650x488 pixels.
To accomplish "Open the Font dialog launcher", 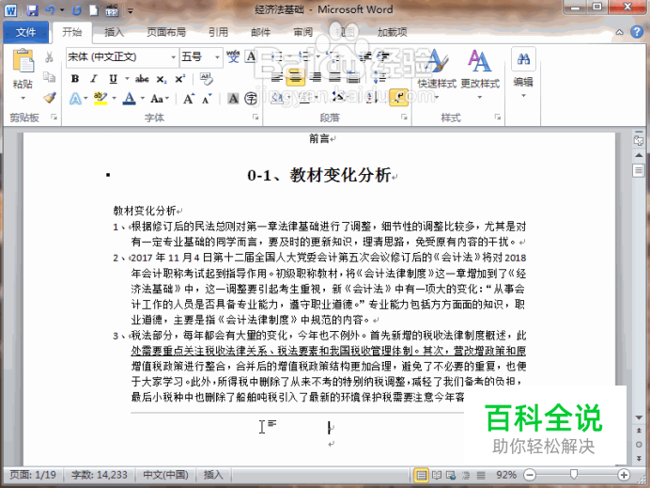I will (255, 118).
